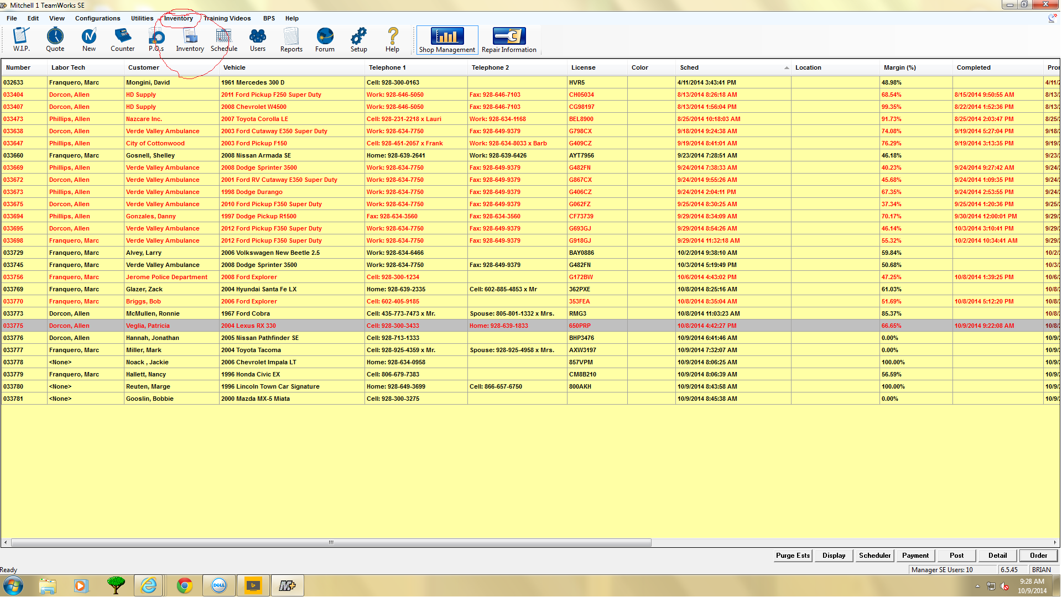
Task: Sort by the Labor Tech column header
Action: (x=86, y=67)
